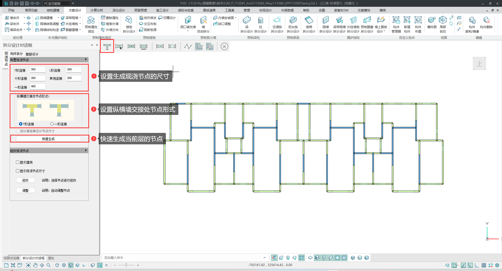502x271 pixels.
Task: Select the 一形连接 radio button
Action: [x=52, y=124]
